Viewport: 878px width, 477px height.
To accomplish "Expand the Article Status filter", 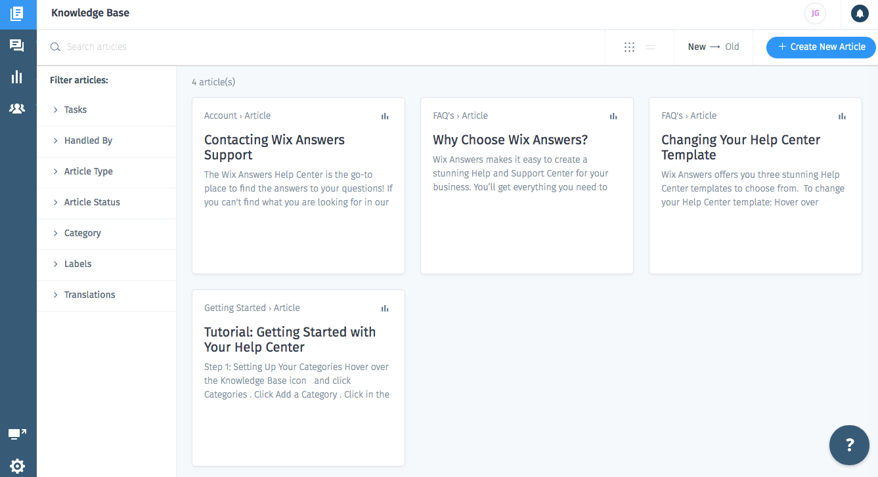I will click(106, 202).
